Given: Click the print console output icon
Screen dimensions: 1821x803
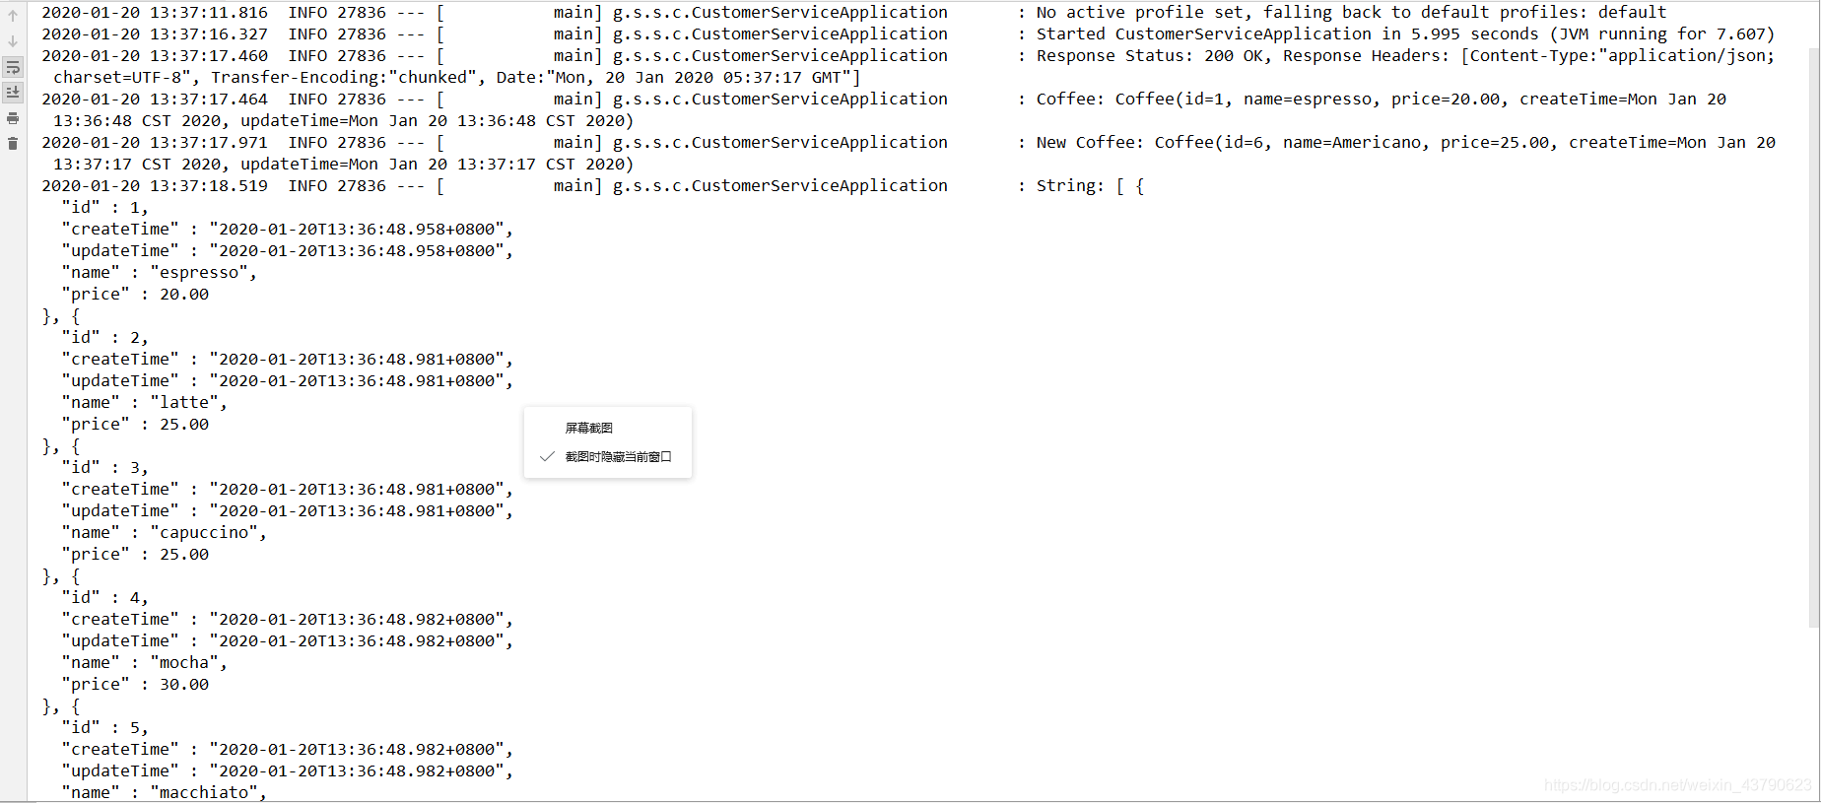Looking at the screenshot, I should pyautogui.click(x=13, y=118).
